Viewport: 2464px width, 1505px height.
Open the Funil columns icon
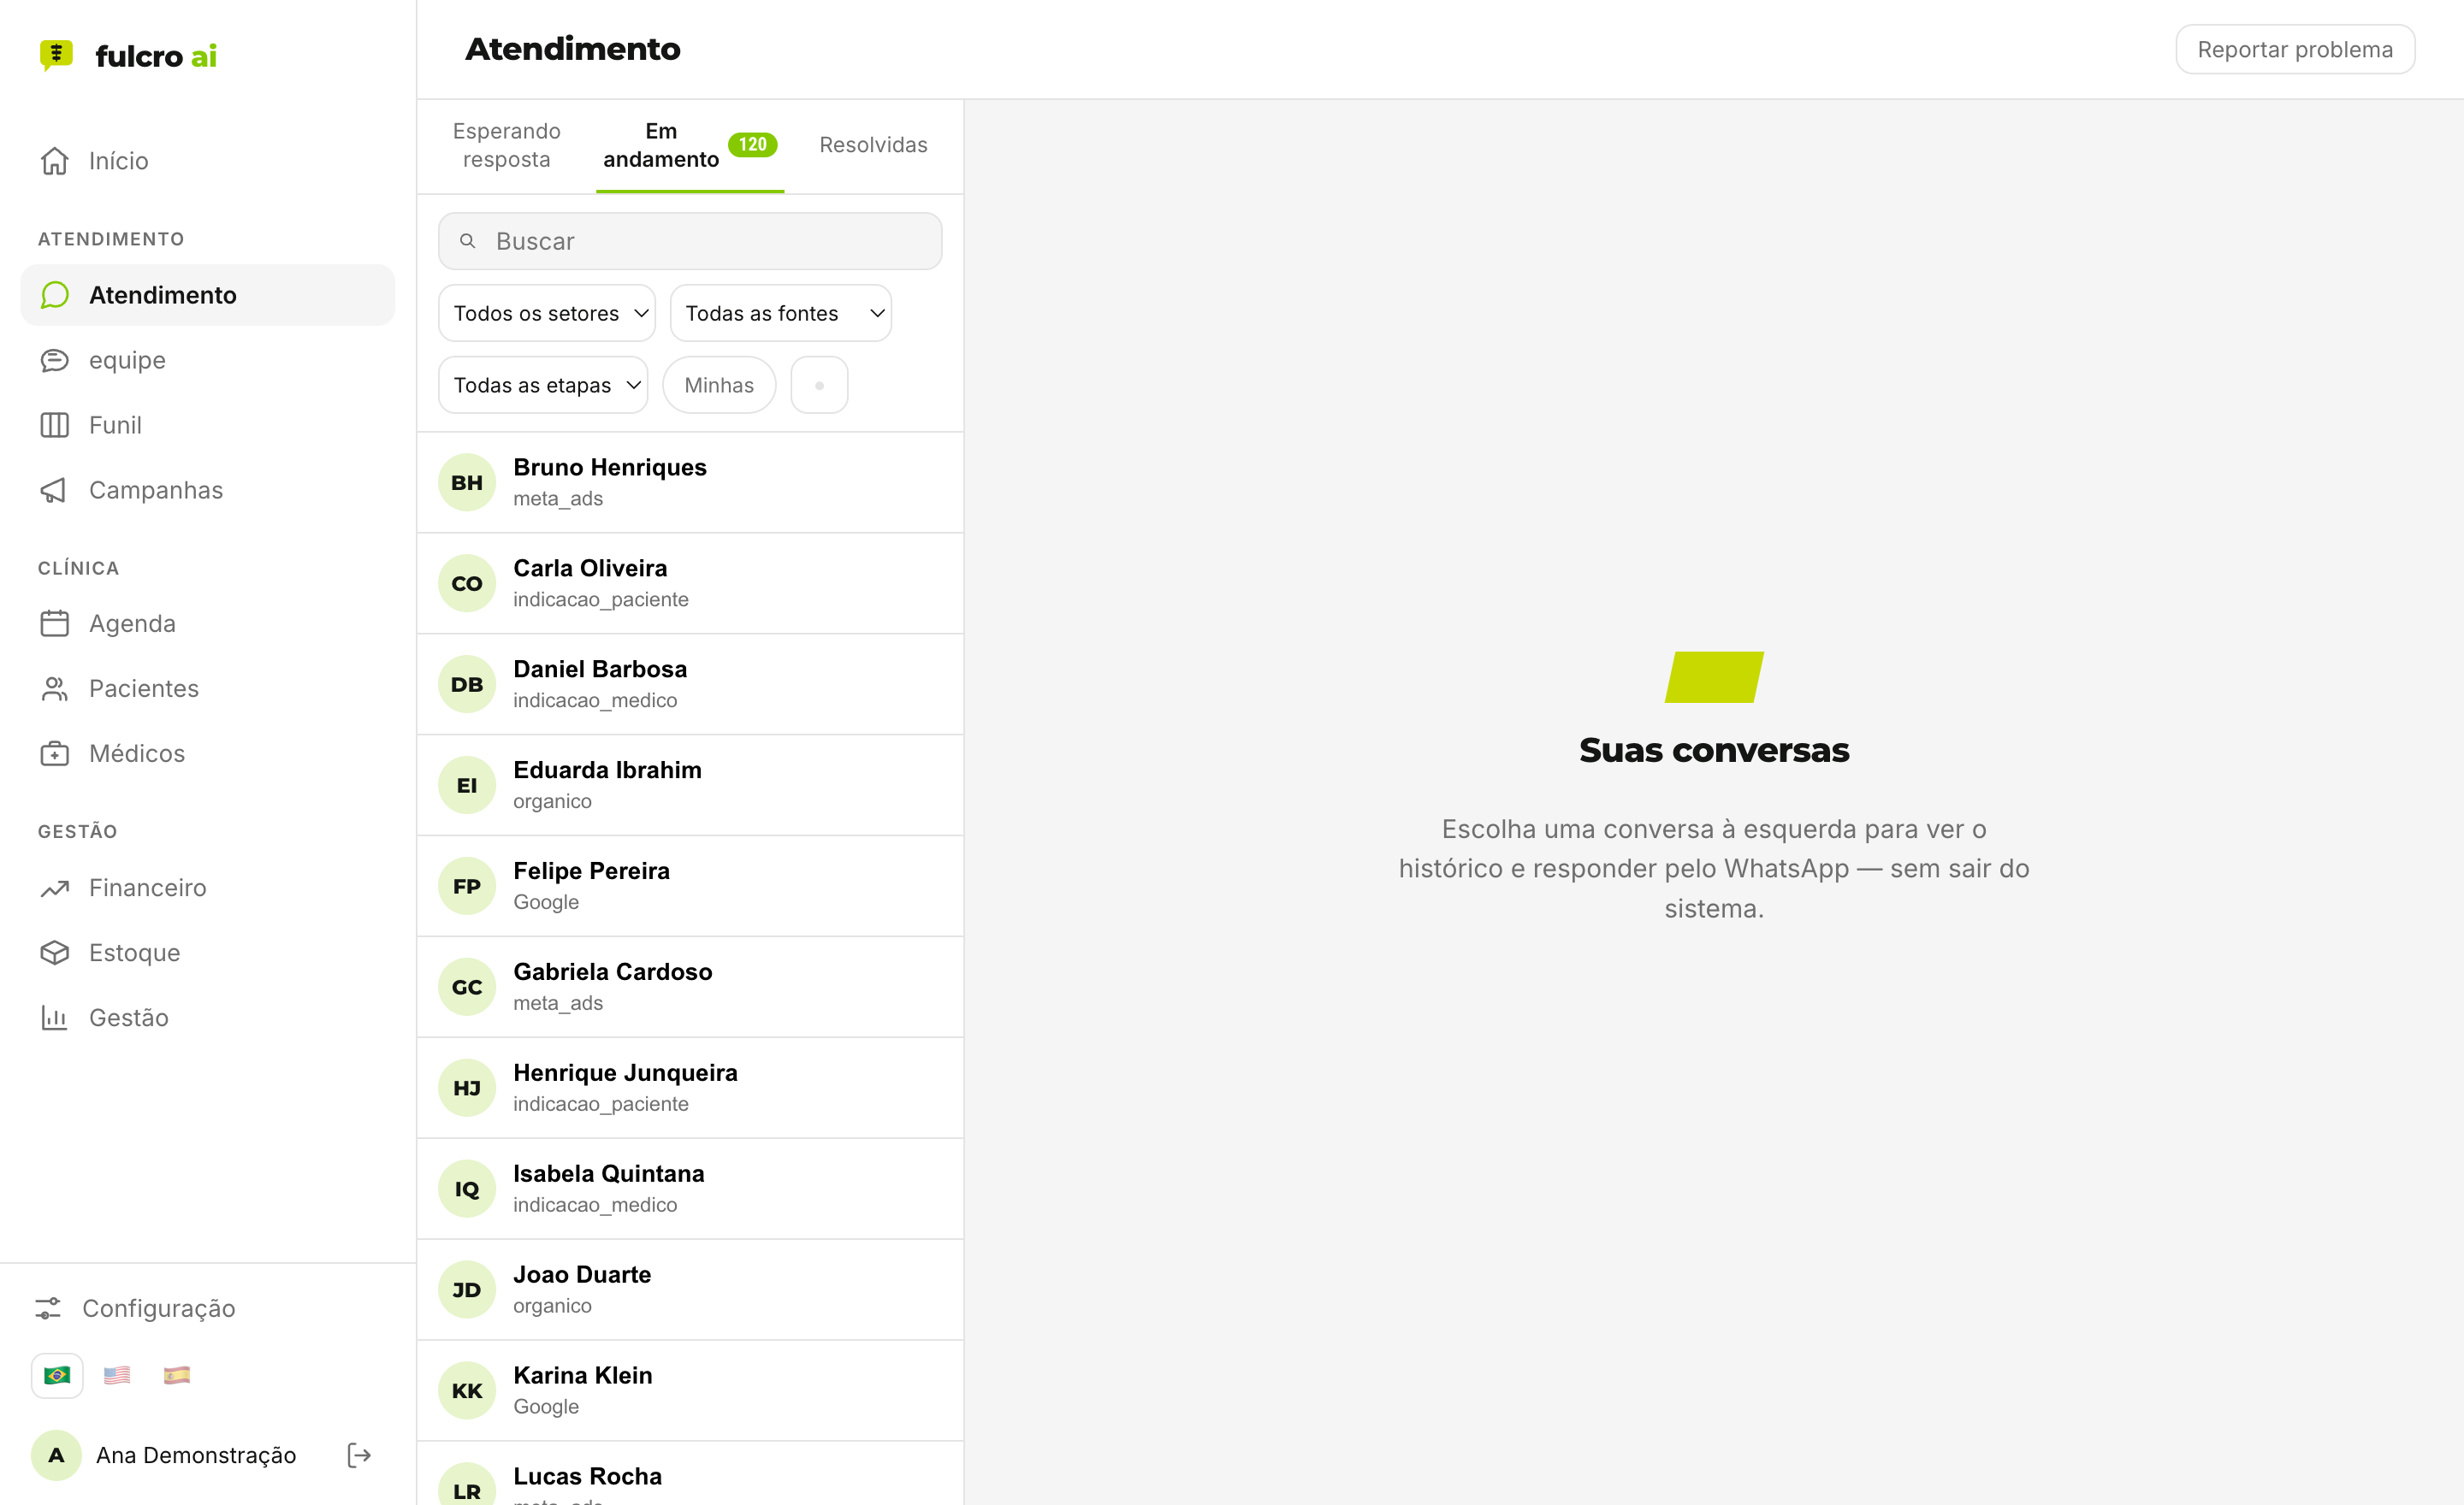55,425
